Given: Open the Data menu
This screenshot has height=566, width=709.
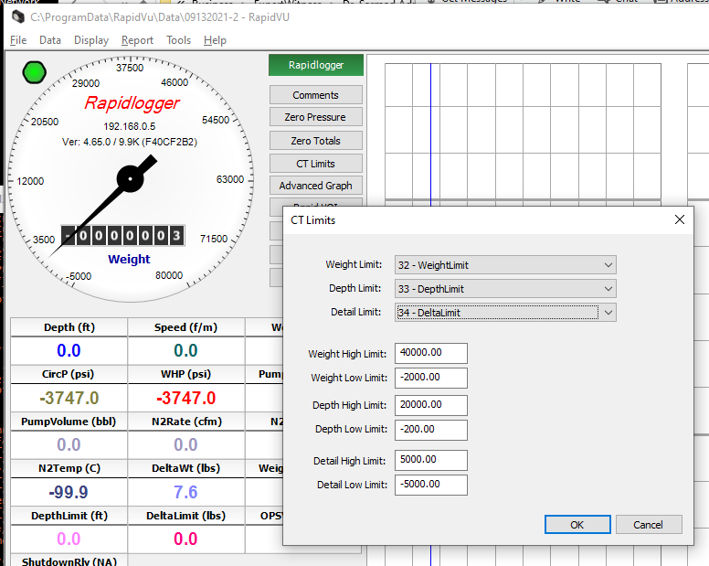Looking at the screenshot, I should coord(50,40).
